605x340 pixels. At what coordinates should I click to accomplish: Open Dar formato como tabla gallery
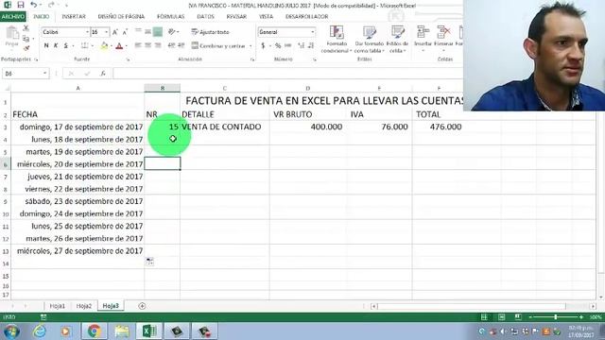pyautogui.click(x=370, y=40)
